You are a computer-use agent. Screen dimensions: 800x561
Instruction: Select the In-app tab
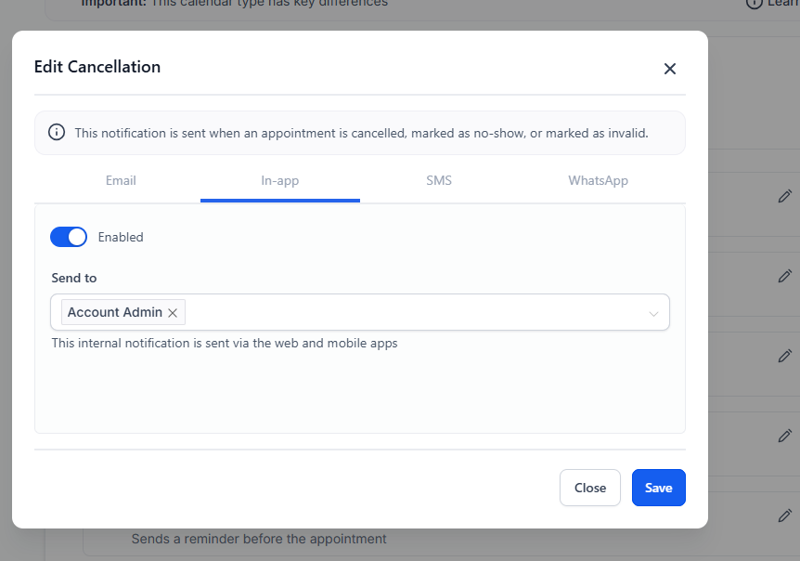pos(279,180)
